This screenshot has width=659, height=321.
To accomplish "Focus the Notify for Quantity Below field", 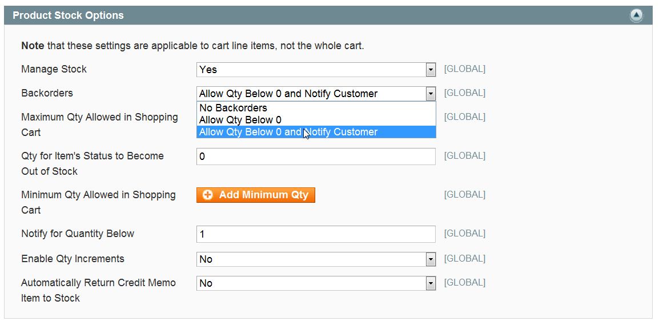I will [x=316, y=234].
